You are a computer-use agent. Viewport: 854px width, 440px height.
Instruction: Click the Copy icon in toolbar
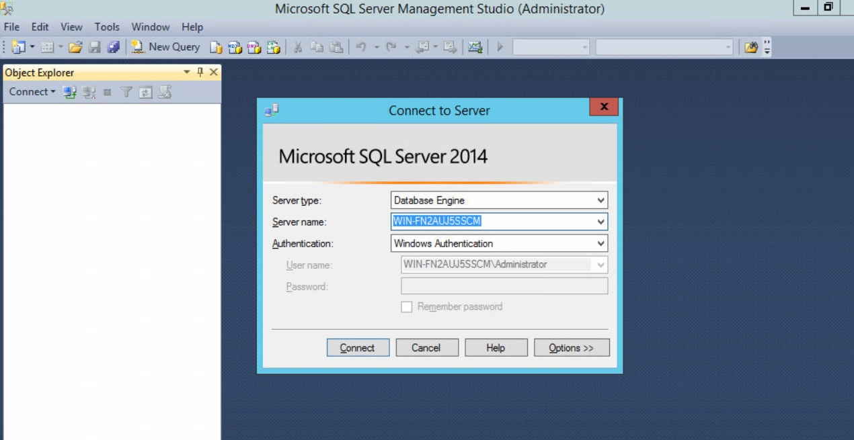[x=317, y=47]
